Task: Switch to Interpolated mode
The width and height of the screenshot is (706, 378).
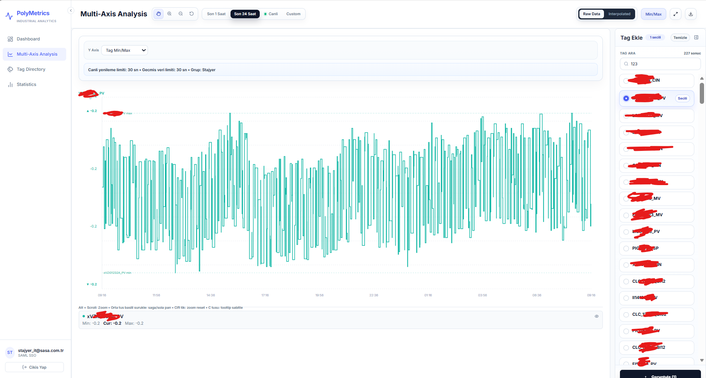Action: click(619, 14)
